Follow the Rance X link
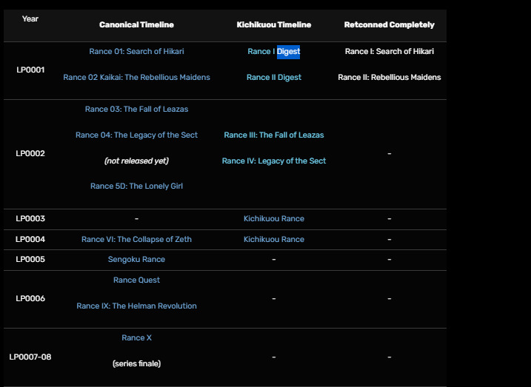The height and width of the screenshot is (387, 531). (x=136, y=338)
